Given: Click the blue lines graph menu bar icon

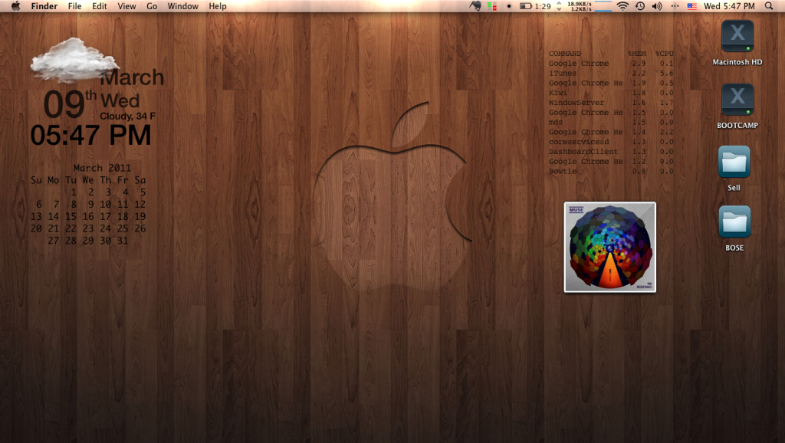Looking at the screenshot, I should tap(603, 6).
